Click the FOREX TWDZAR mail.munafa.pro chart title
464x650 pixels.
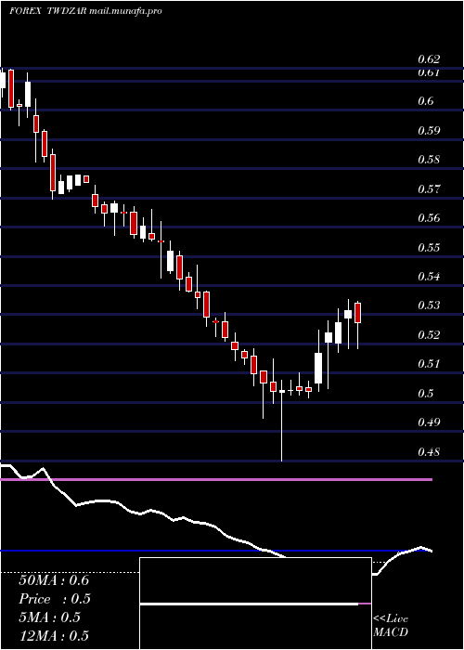[85, 11]
